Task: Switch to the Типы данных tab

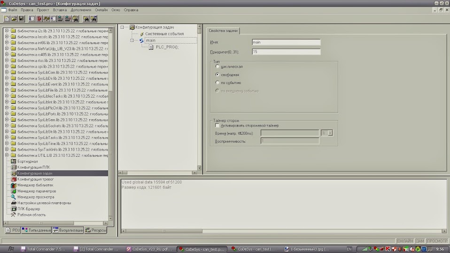Action: (37, 230)
